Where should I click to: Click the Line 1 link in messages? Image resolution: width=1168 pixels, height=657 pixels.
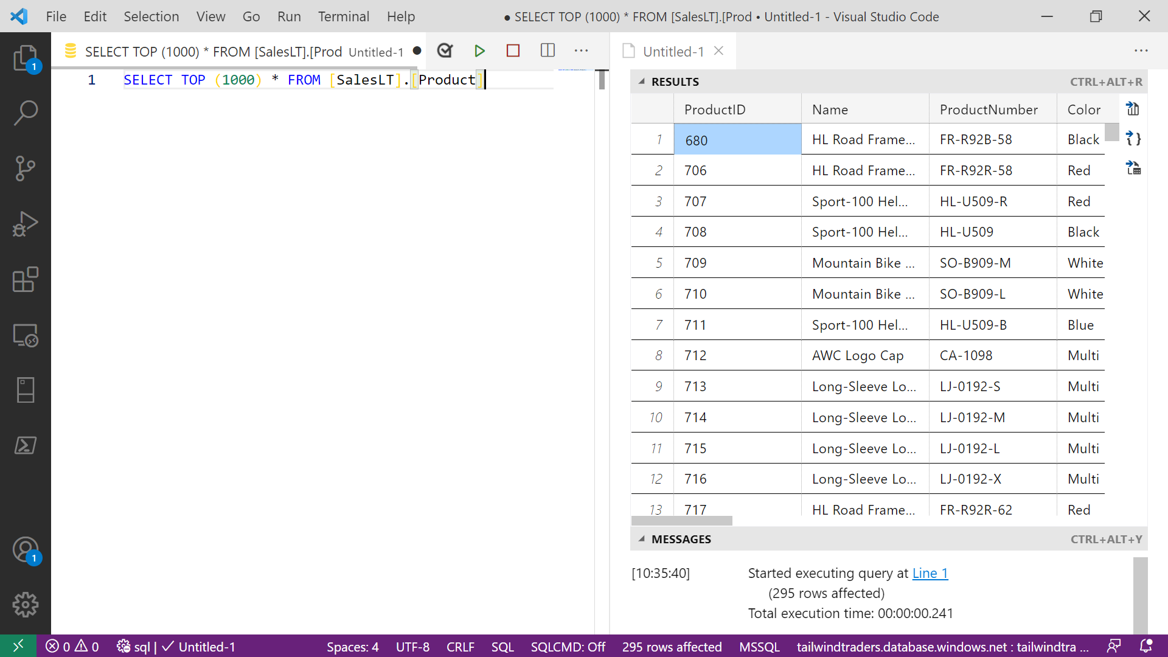pyautogui.click(x=930, y=573)
